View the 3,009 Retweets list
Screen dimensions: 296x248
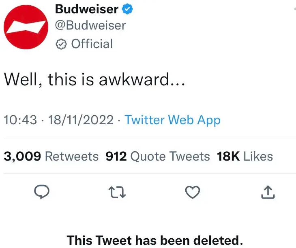coord(51,156)
